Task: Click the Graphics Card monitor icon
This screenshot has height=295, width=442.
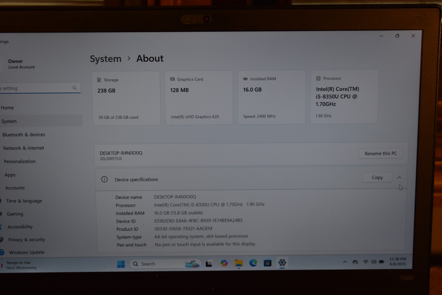Action: 172,79
